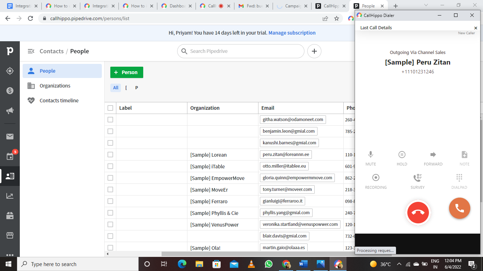
Task: Check row for [Sample] Lorean
Action: 110,155
